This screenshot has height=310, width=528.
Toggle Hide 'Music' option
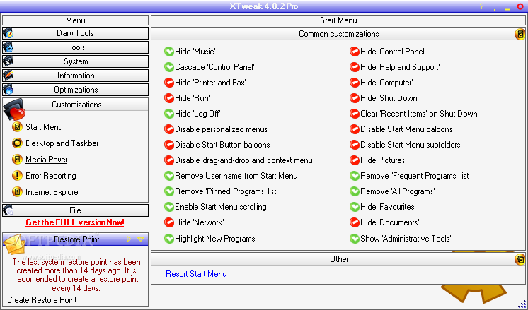pos(168,52)
